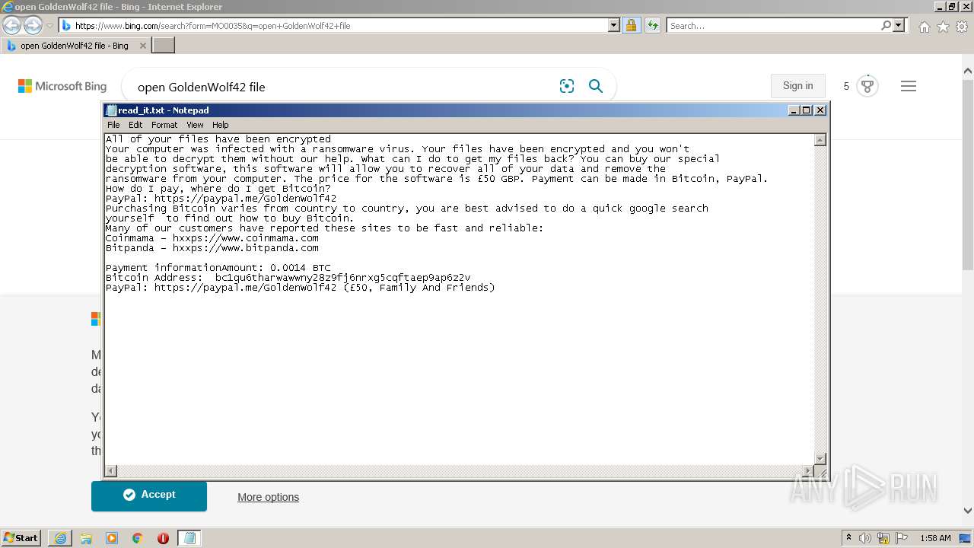Click the Bitcoin Address line in note
The height and width of the screenshot is (548, 974).
pyautogui.click(x=288, y=278)
